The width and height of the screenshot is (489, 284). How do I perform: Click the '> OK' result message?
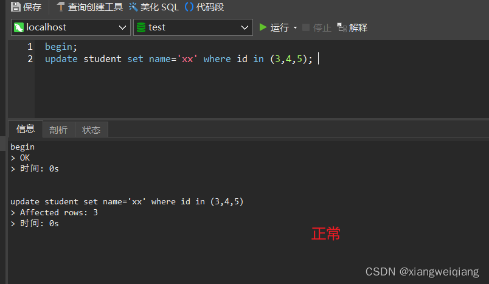click(x=20, y=158)
